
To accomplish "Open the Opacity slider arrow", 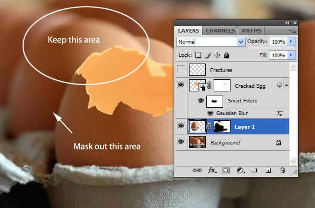I will coord(291,42).
